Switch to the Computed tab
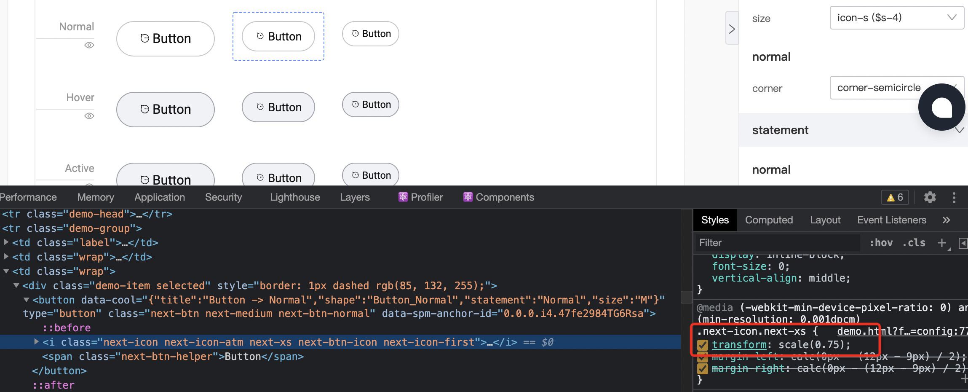 769,220
